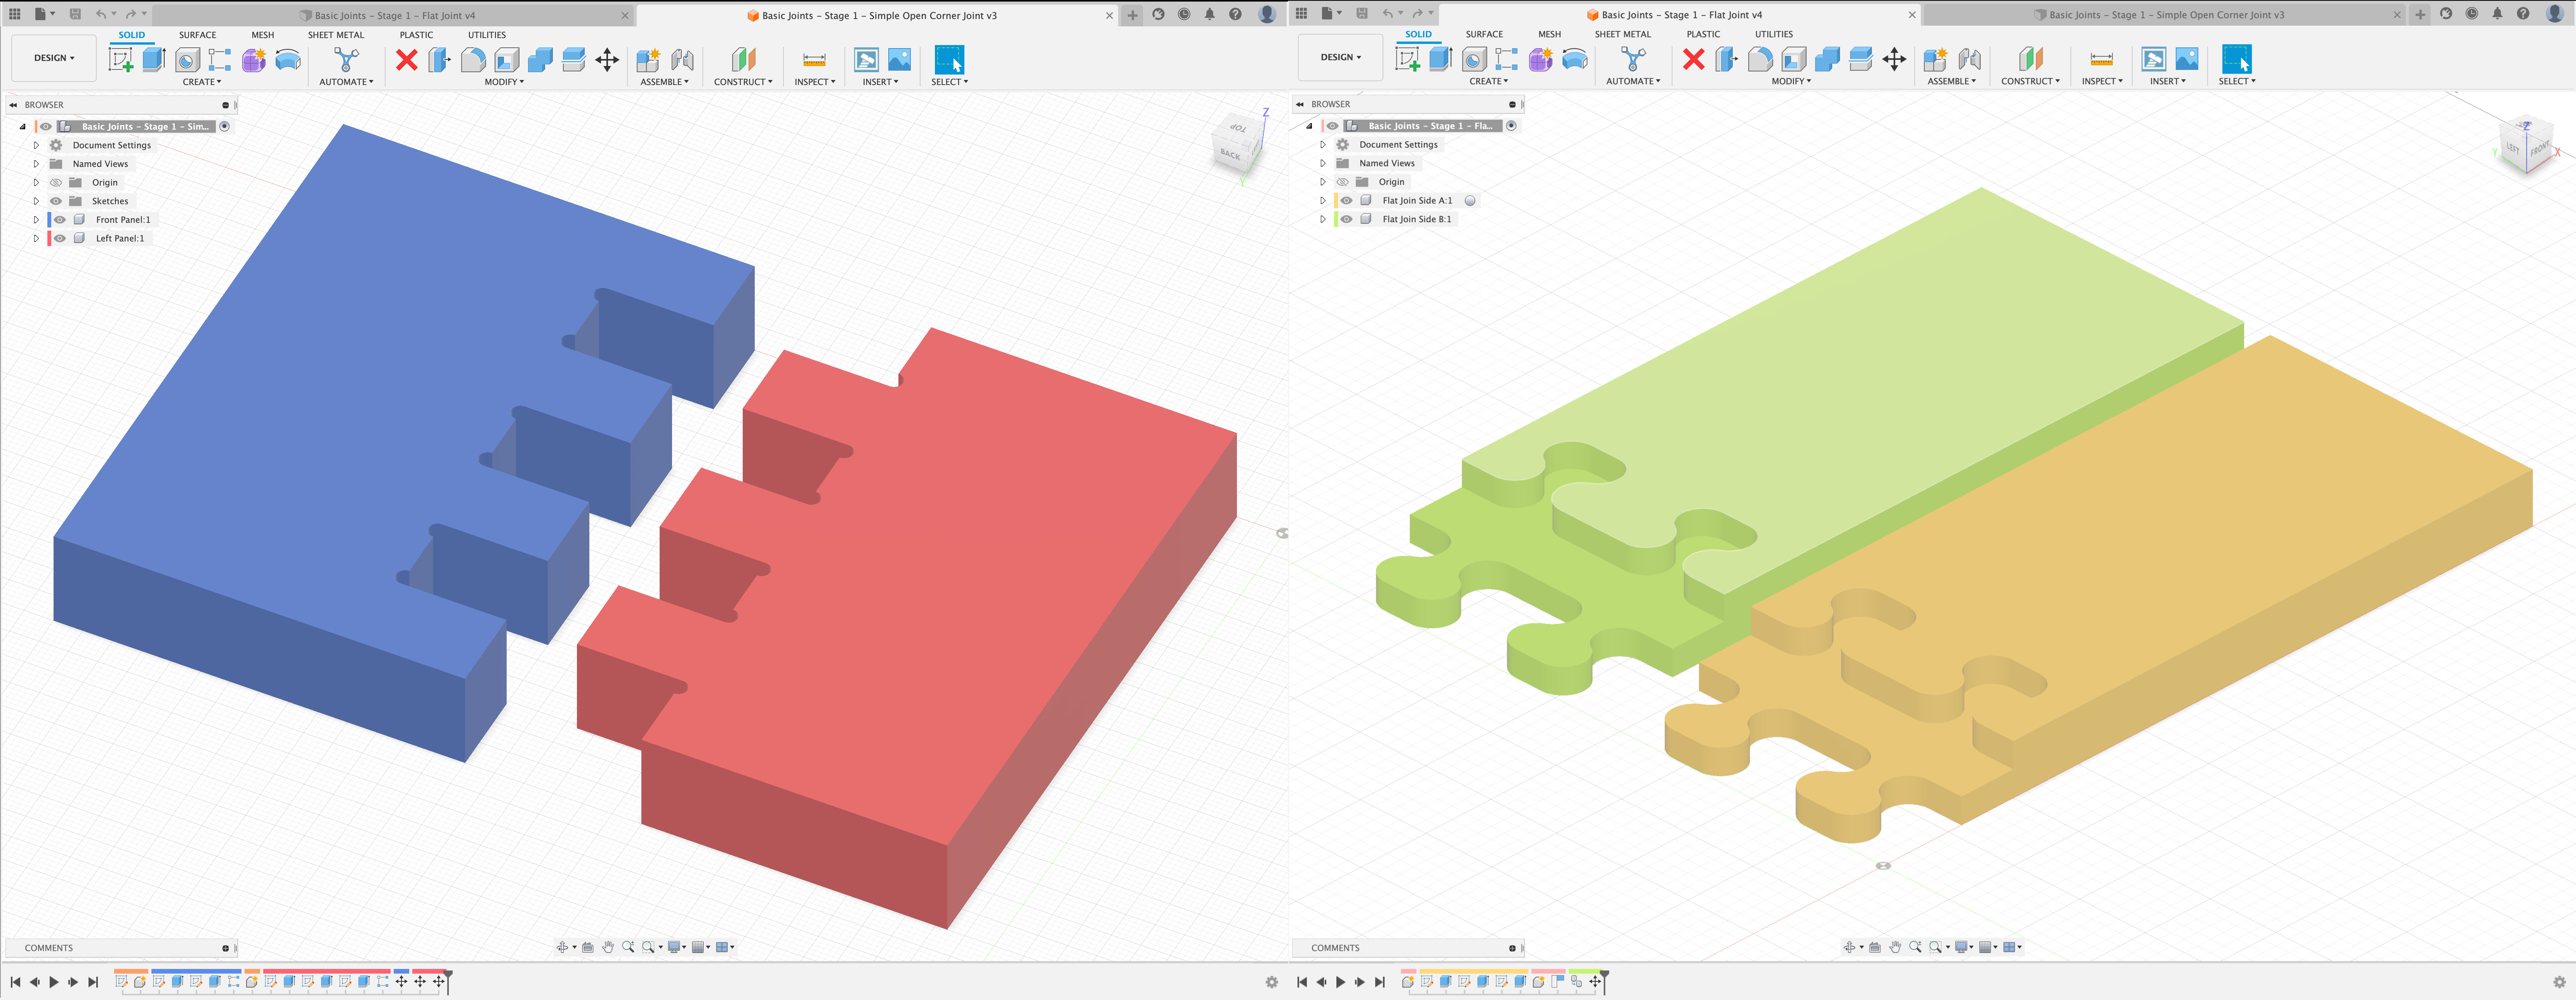The height and width of the screenshot is (1000, 2576).
Task: Expand Document Settings in left window
Action: (36, 145)
